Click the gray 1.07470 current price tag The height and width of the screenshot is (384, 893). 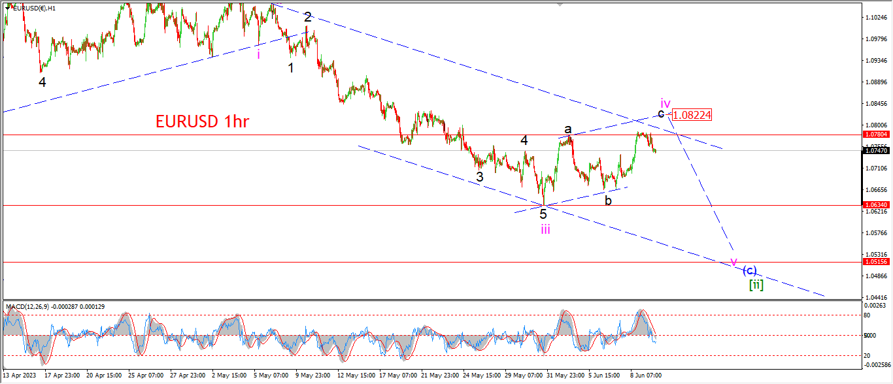[x=876, y=150]
